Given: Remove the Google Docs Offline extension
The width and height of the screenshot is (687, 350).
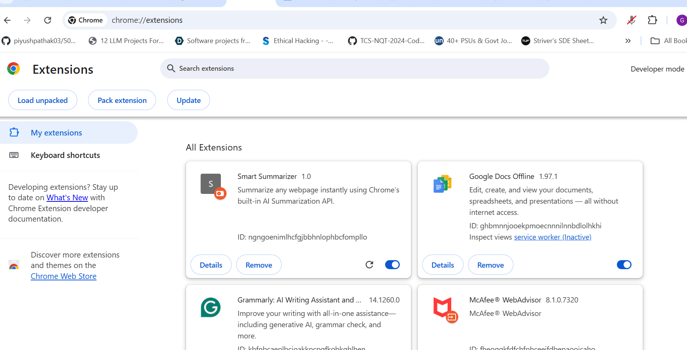Looking at the screenshot, I should tap(490, 265).
